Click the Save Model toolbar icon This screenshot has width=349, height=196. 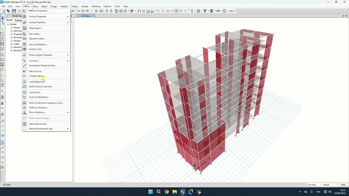(14, 11)
